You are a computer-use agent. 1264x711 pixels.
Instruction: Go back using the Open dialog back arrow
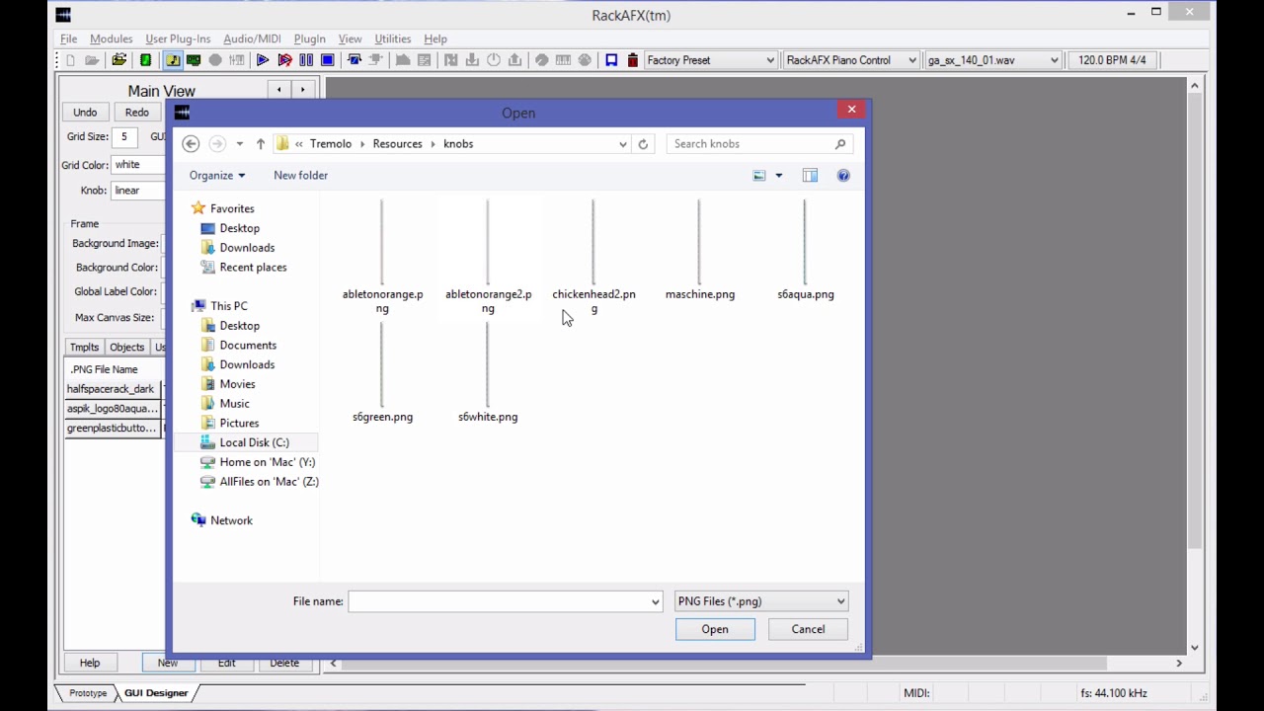coord(191,144)
